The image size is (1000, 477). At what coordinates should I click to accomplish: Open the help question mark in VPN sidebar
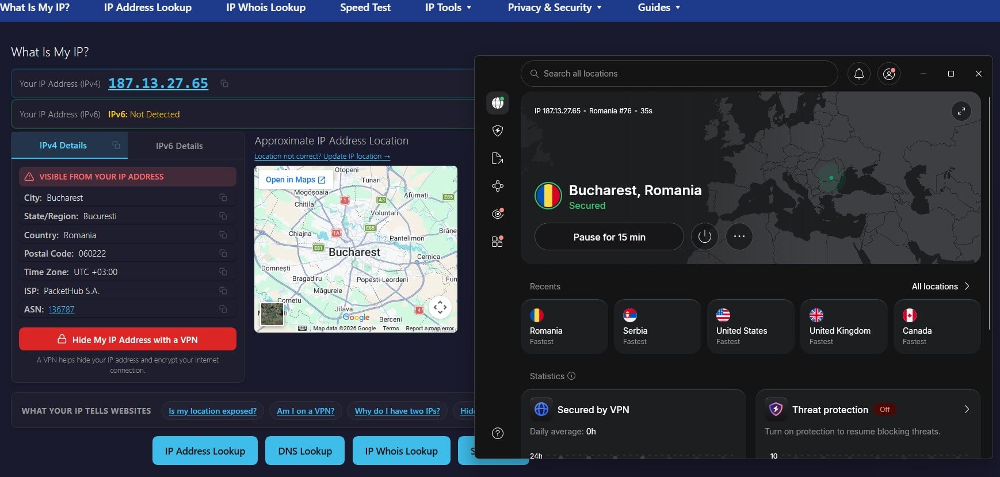[x=498, y=433]
